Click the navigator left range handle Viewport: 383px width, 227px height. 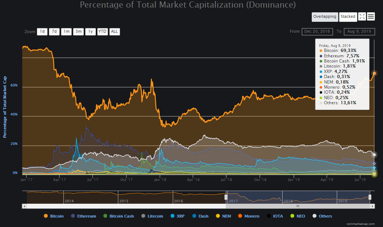(226, 197)
